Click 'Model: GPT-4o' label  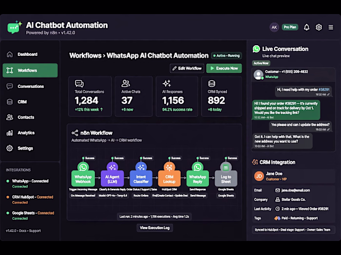tap(113, 196)
